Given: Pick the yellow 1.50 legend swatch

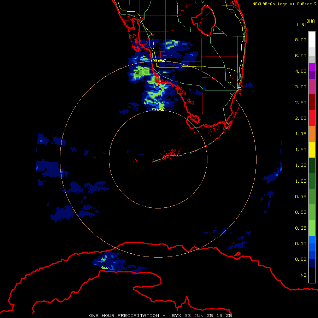Looking at the screenshot, I should [x=312, y=149].
